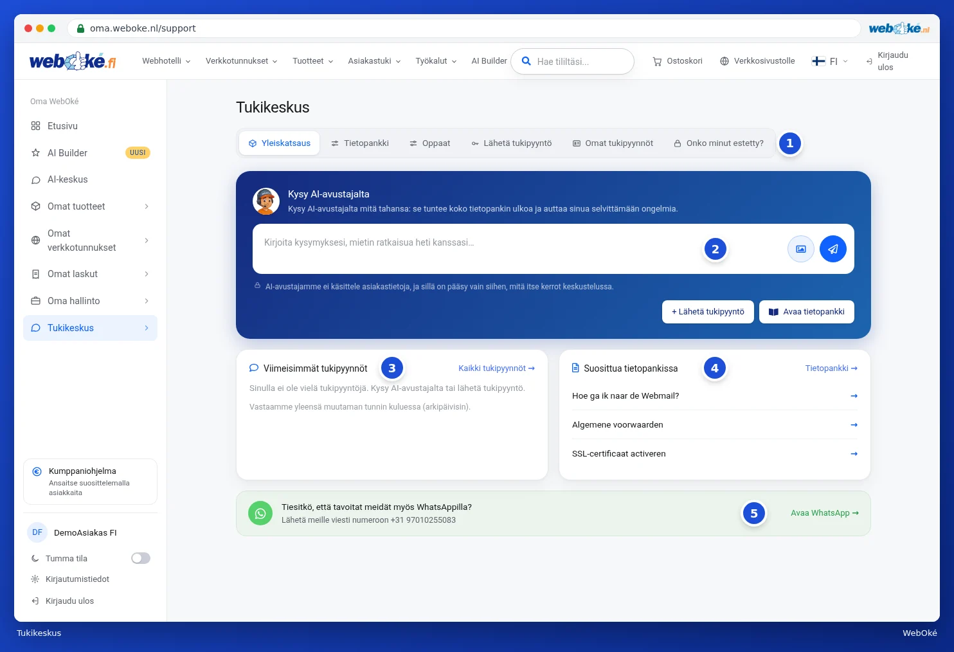Open the Kumppaniohjelma card
Screen dimensions: 954x652
click(91, 482)
